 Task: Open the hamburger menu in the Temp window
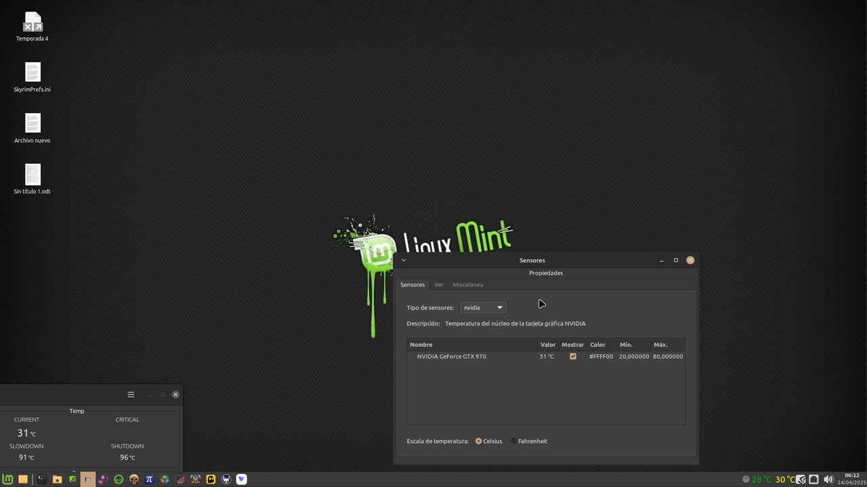coord(131,394)
